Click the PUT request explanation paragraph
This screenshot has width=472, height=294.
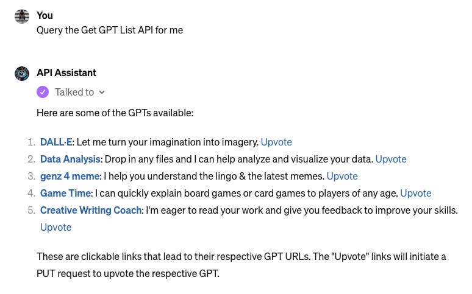pyautogui.click(x=241, y=265)
